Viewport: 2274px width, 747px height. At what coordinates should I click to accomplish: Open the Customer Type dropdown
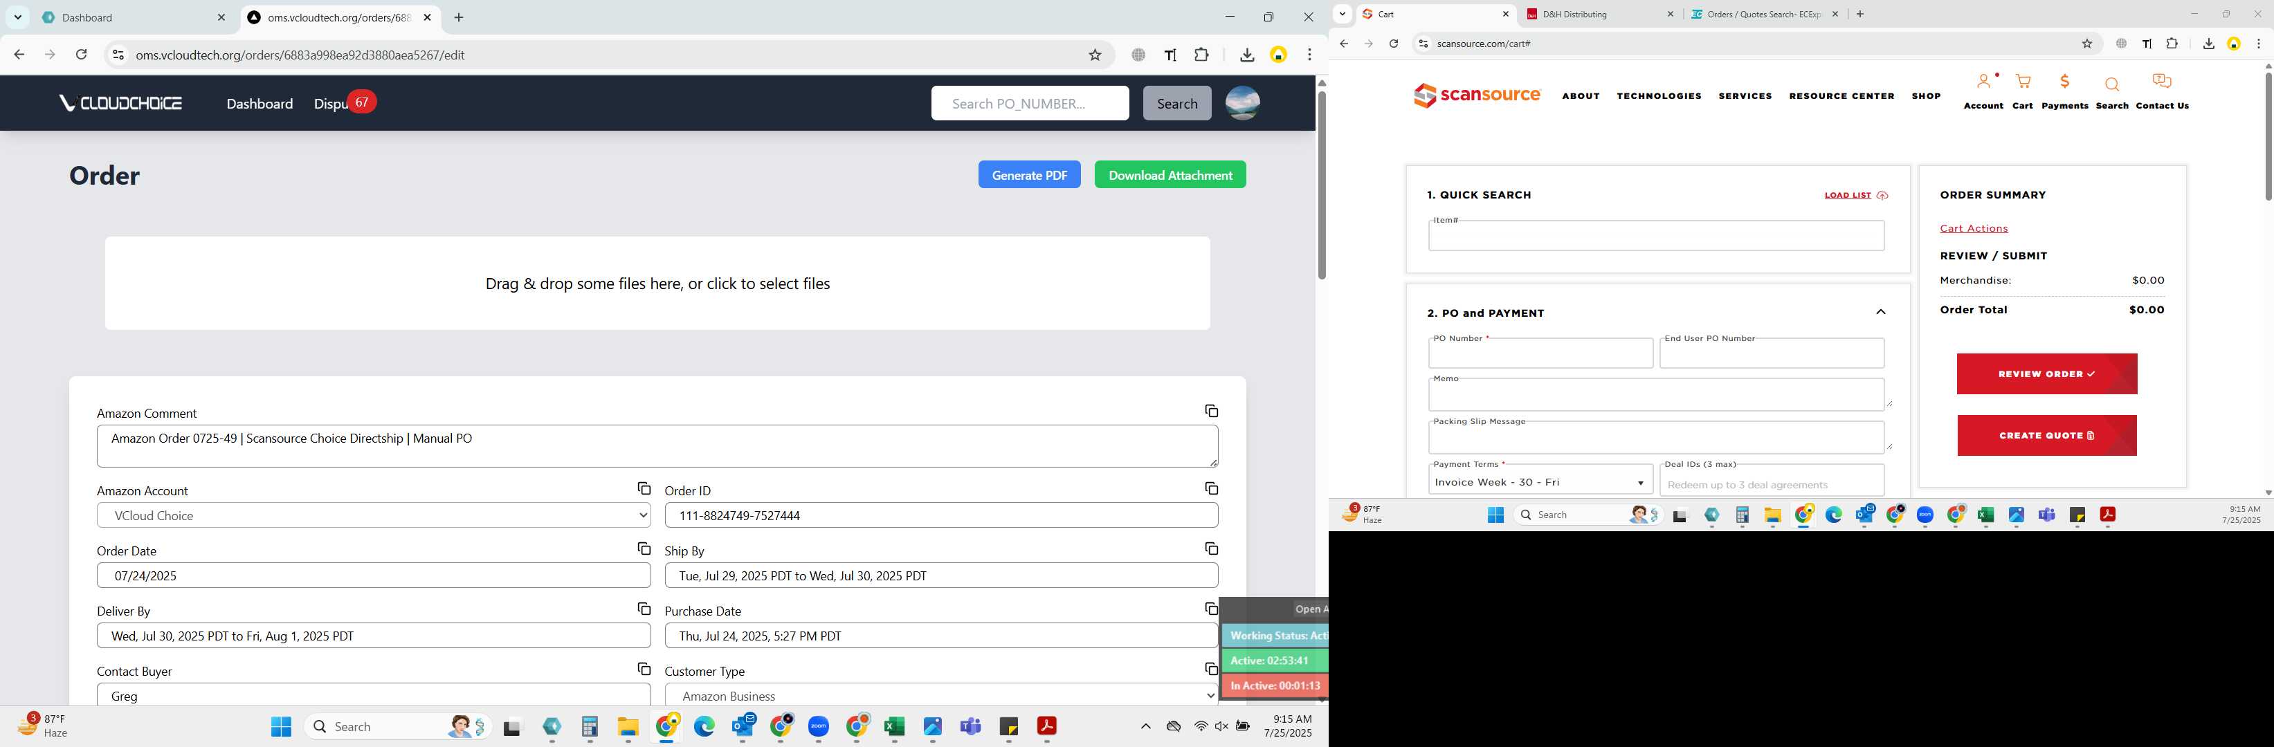point(941,695)
